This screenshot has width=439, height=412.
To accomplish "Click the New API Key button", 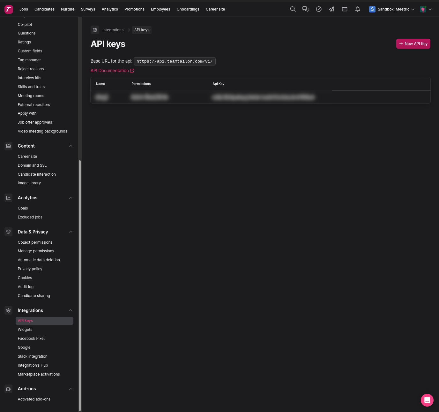I will [x=413, y=44].
